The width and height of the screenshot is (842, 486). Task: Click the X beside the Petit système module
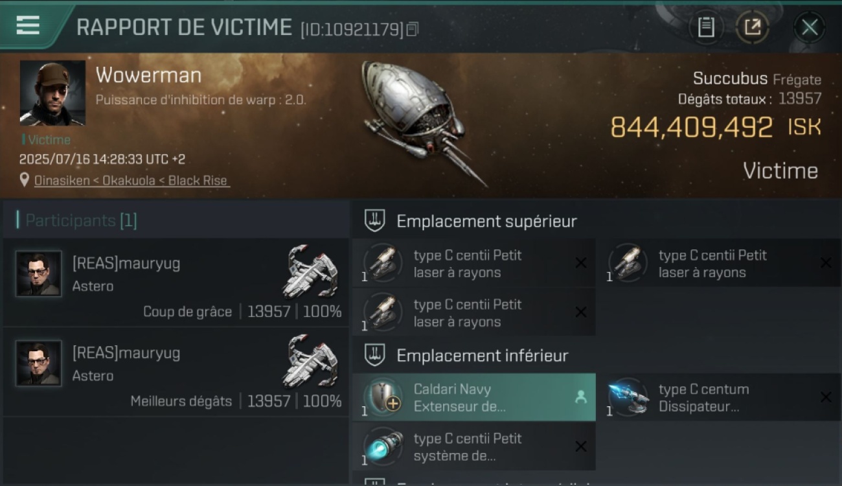(x=581, y=446)
